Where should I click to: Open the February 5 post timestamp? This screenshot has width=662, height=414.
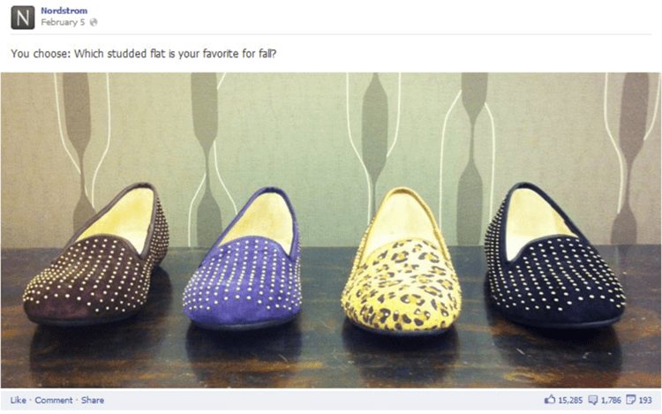pyautogui.click(x=63, y=22)
